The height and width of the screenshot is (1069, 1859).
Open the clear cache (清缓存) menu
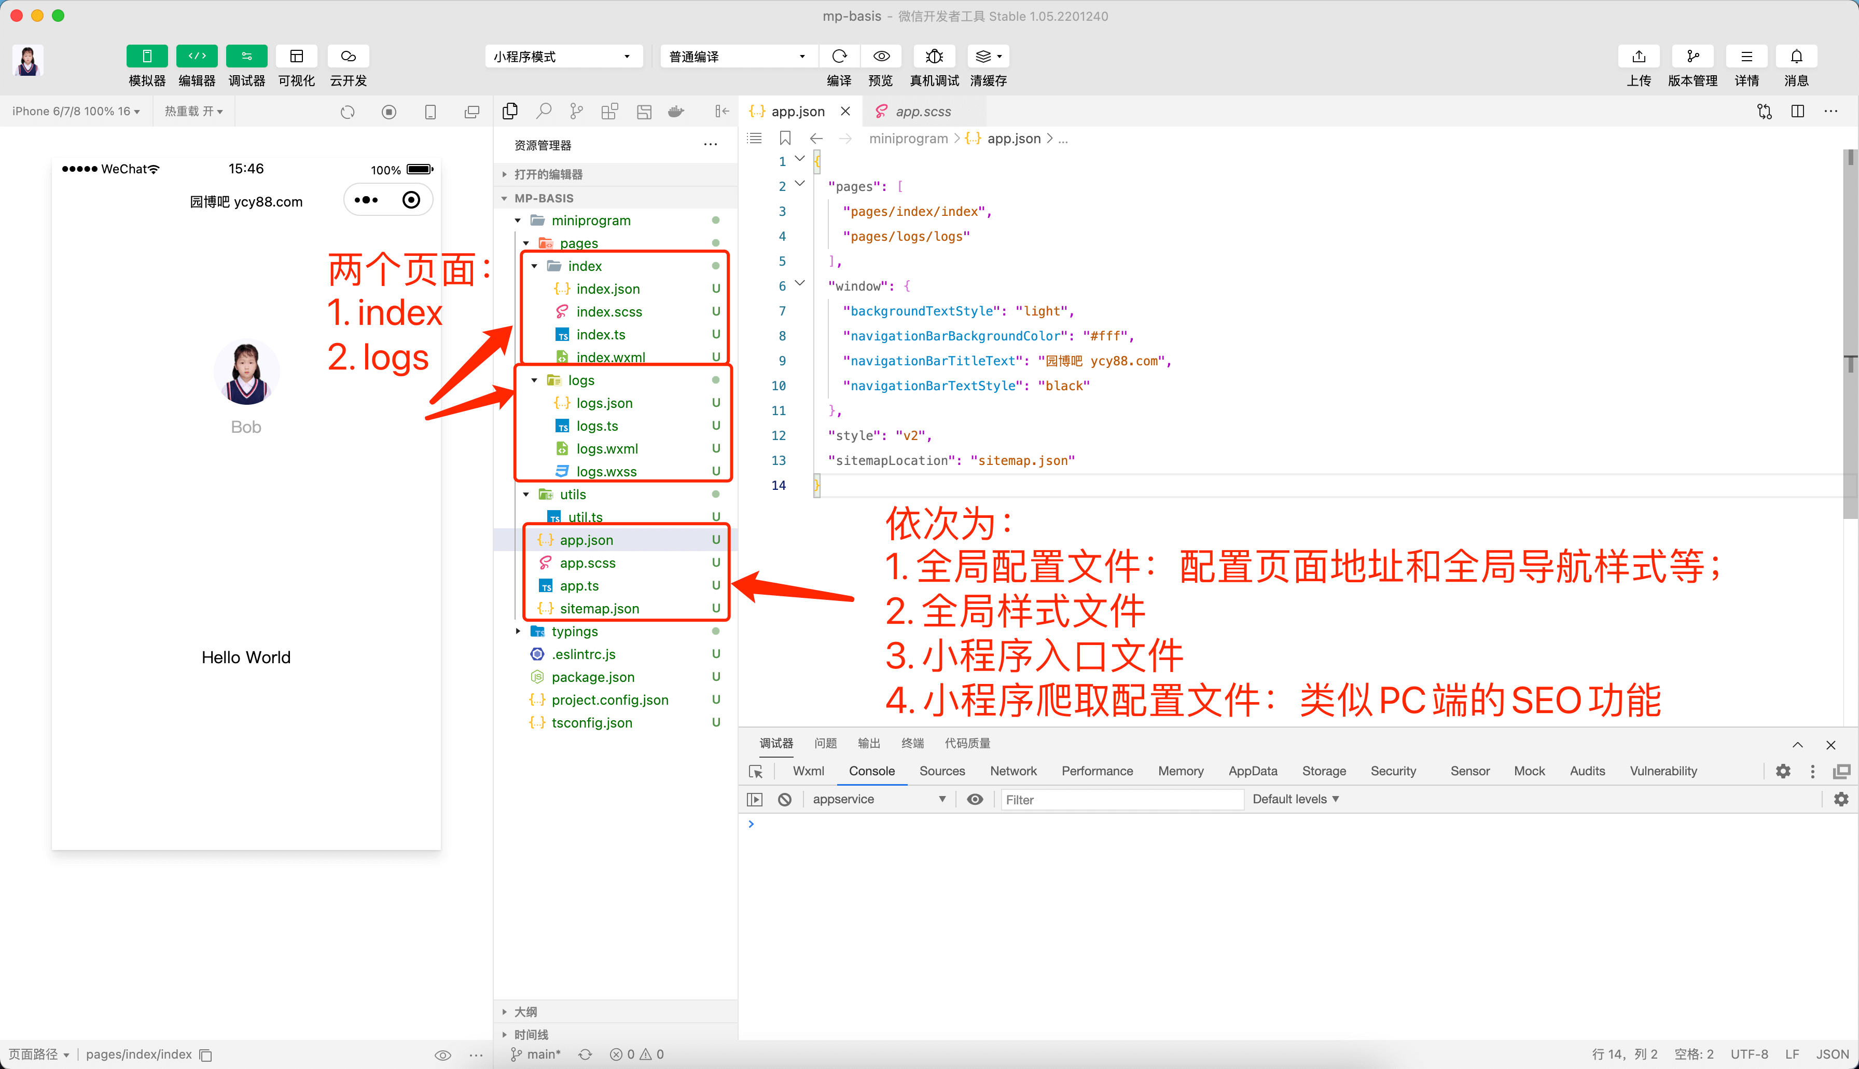[x=988, y=57]
